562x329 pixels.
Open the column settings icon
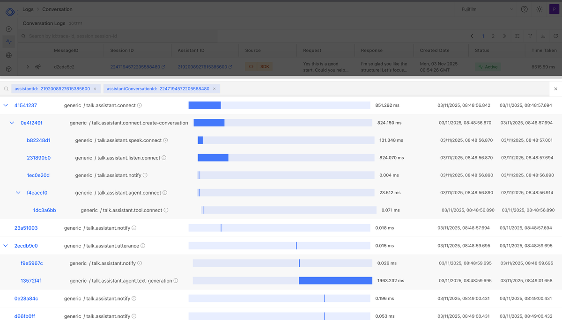pos(518,36)
